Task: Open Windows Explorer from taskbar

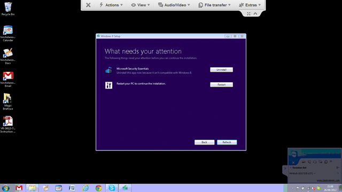Action: pyautogui.click(x=32, y=188)
